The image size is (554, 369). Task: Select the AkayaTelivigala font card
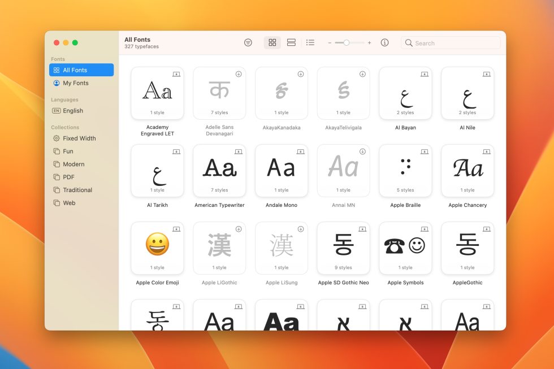344,93
